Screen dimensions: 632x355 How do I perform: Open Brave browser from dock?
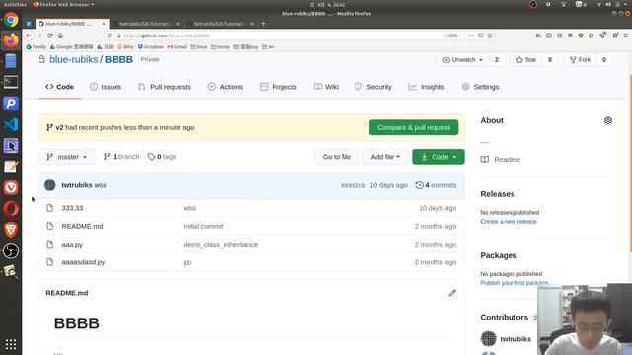point(11,230)
